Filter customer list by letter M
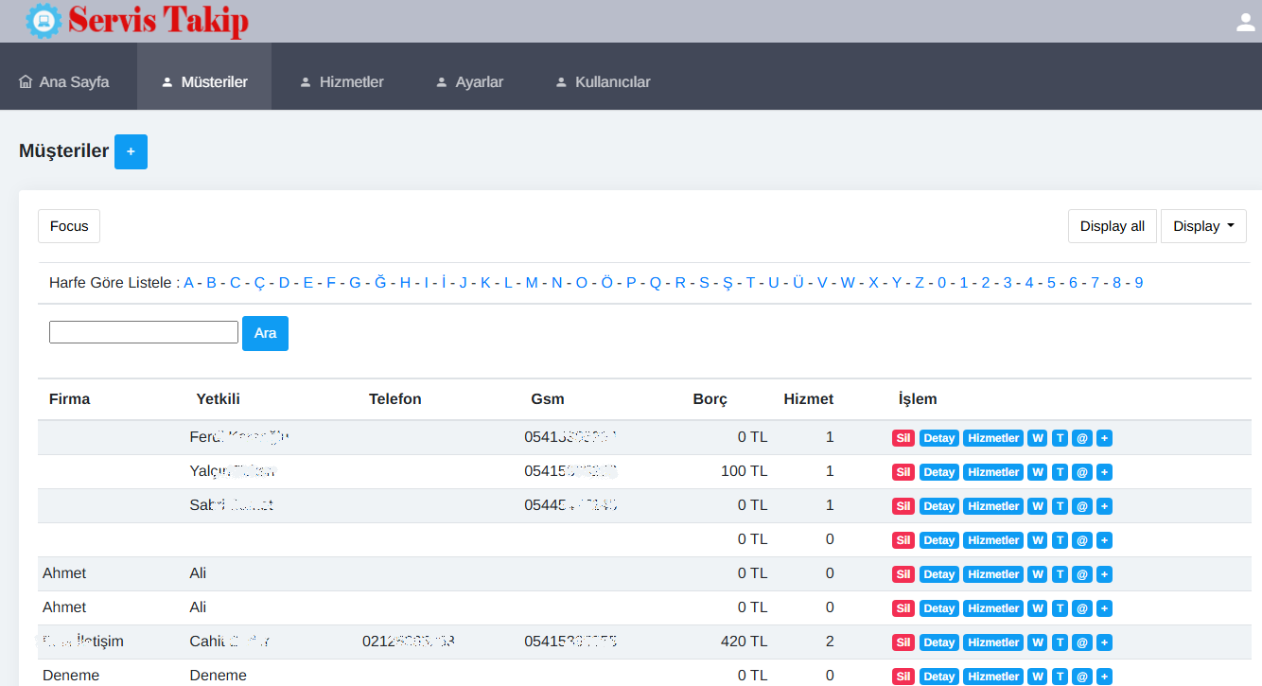Viewport: 1262px width, 686px height. point(532,282)
